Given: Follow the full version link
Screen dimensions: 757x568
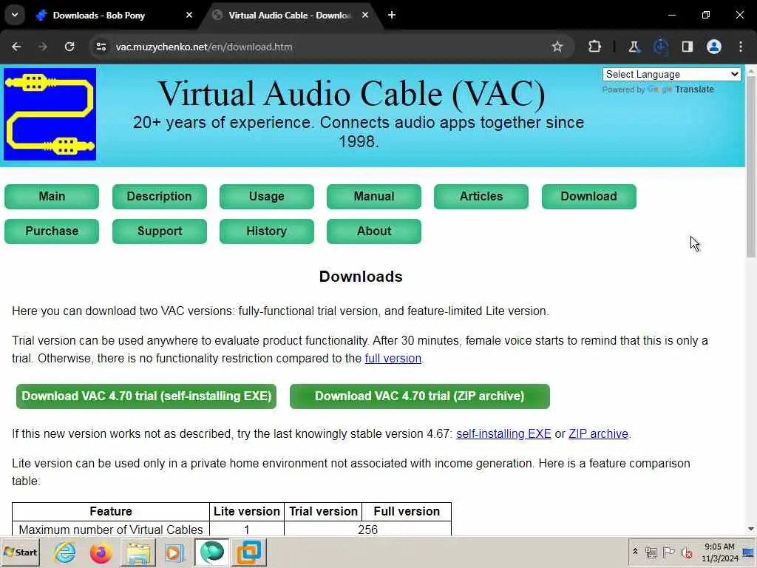Looking at the screenshot, I should point(393,359).
